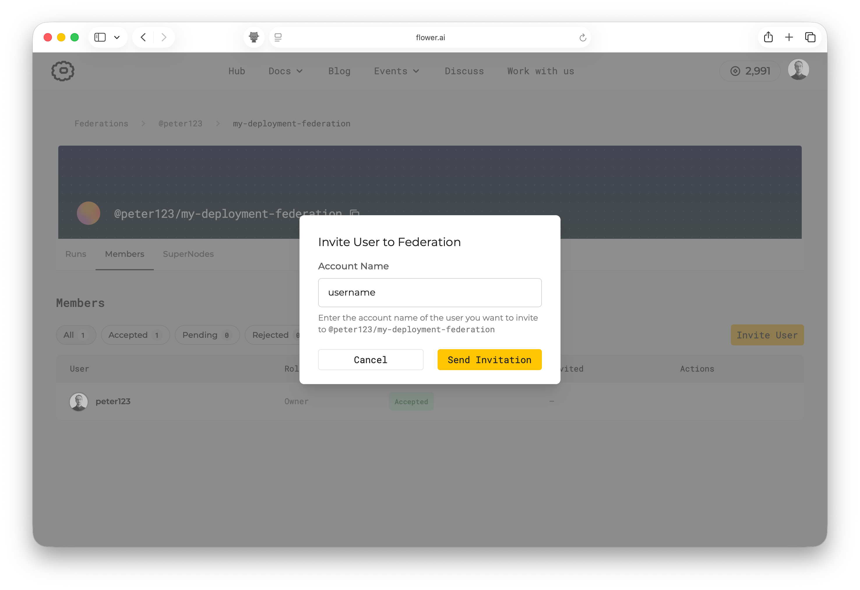860x590 pixels.
Task: Go forward using the browser forward arrow
Action: (164, 37)
